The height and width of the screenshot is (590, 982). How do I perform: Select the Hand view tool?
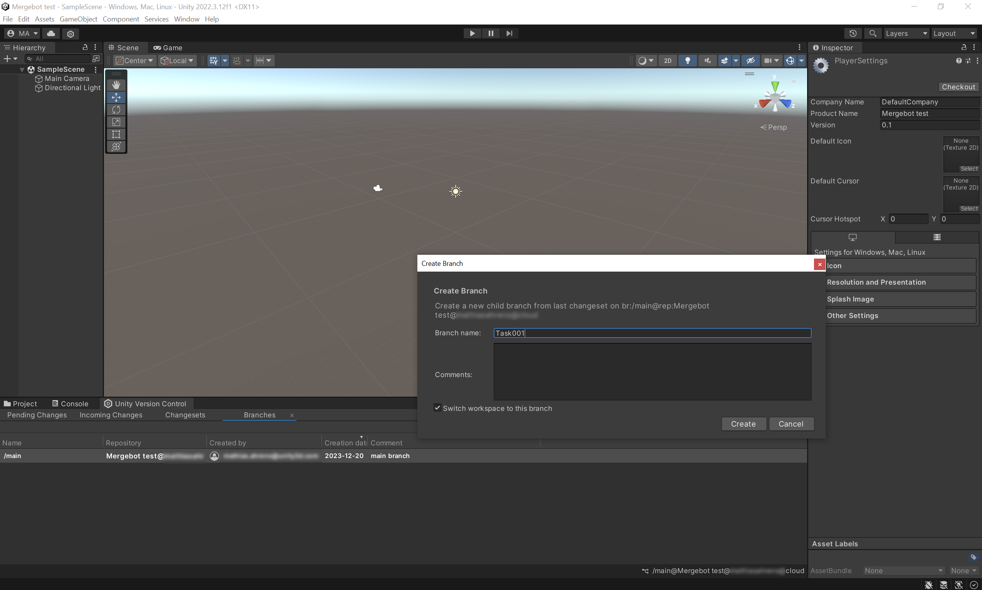click(116, 85)
